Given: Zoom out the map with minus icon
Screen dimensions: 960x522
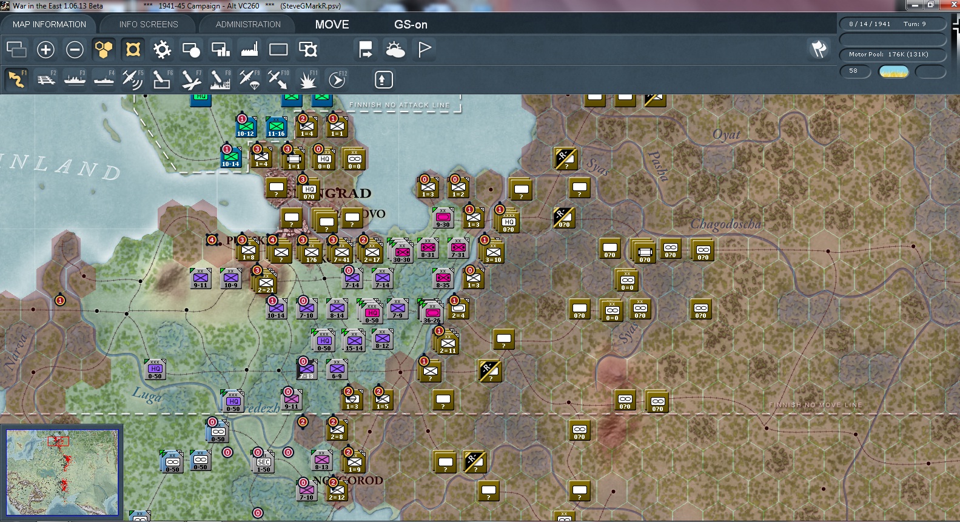Looking at the screenshot, I should pyautogui.click(x=75, y=49).
